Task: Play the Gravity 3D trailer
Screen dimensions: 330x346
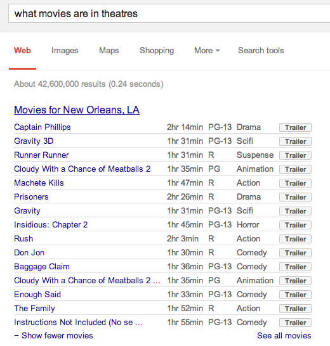Action: (295, 141)
